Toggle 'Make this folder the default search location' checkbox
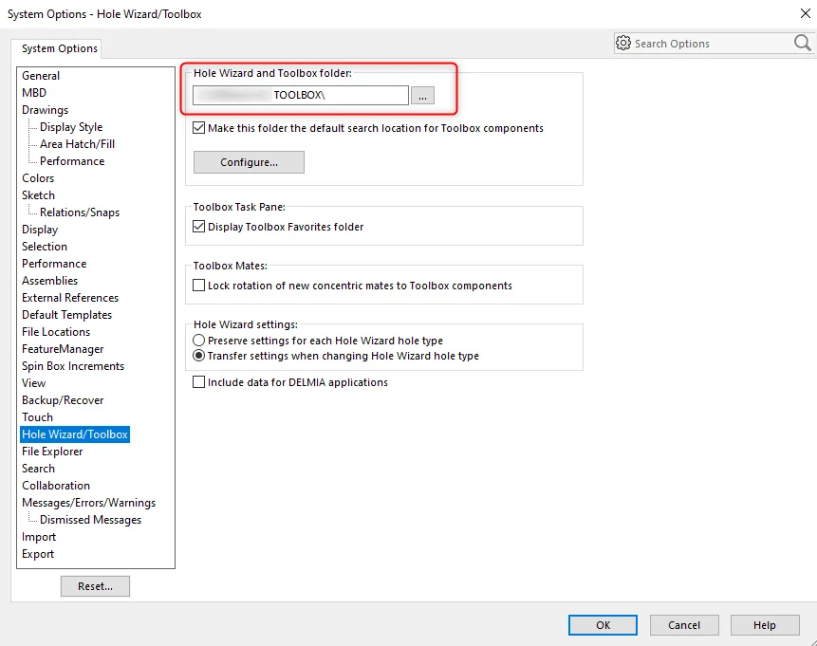The width and height of the screenshot is (817, 646). (x=199, y=128)
